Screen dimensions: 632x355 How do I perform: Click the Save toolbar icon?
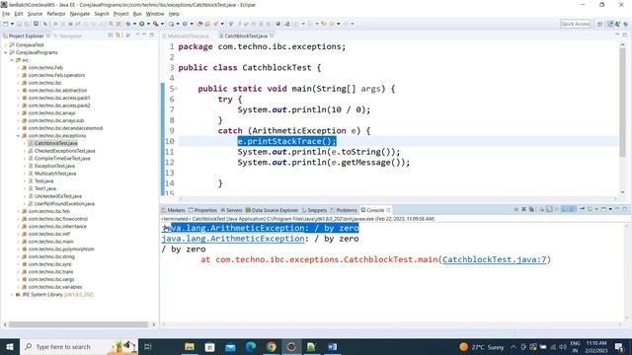19,24
